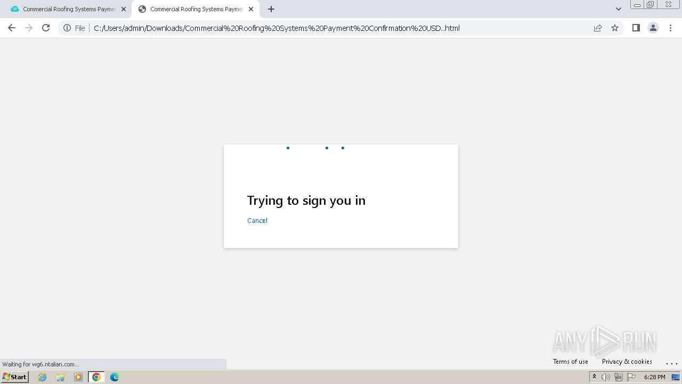Open the Chrome profile avatar menu
The width and height of the screenshot is (682, 384).
click(653, 28)
